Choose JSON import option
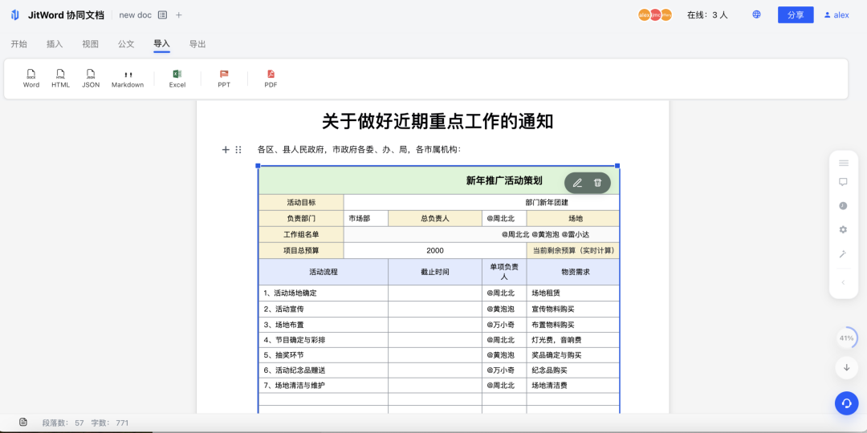This screenshot has width=867, height=433. [91, 78]
